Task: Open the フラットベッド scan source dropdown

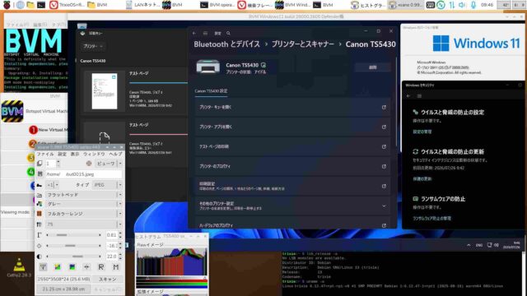Action: [x=84, y=195]
